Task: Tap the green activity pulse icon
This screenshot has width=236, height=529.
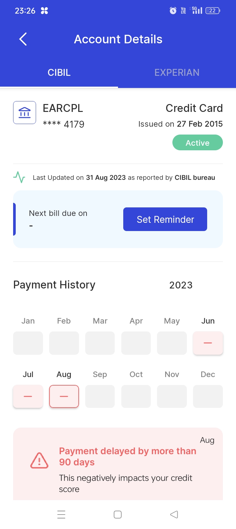Action: (x=19, y=178)
